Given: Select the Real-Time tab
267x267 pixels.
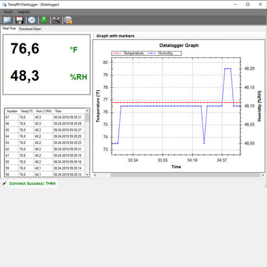Looking at the screenshot, I should (9, 29).
